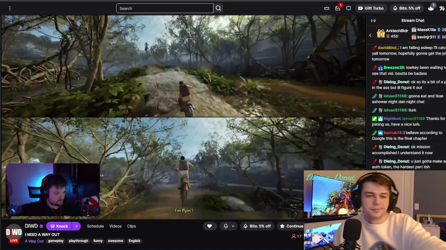446x250 pixels.
Task: Click top bar Bits: 5% off button
Action: 407,8
